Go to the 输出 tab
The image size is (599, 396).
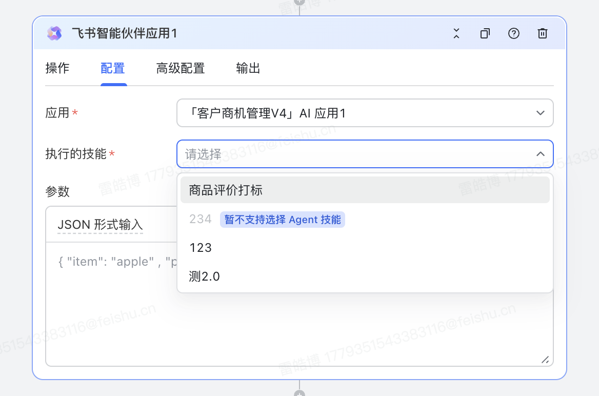coord(248,68)
